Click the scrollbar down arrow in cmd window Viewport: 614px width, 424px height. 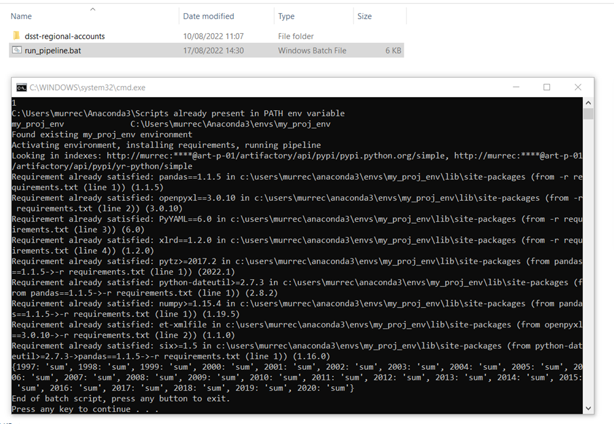[x=589, y=407]
